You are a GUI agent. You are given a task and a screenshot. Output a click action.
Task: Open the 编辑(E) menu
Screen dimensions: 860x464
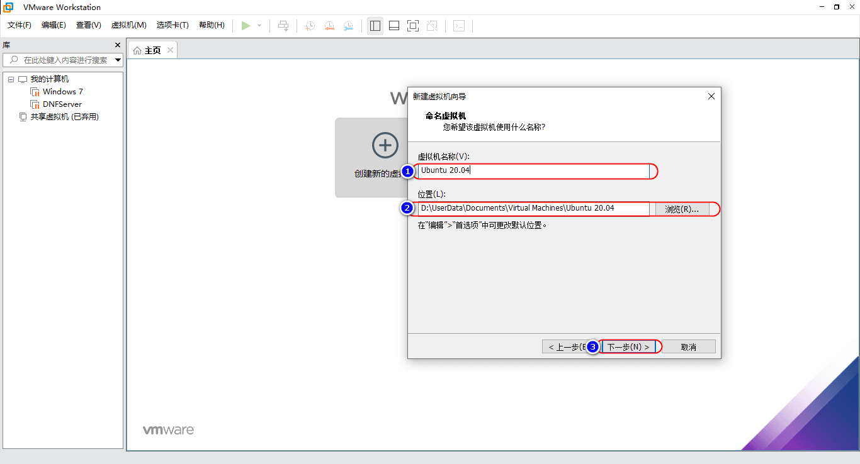[x=54, y=25]
